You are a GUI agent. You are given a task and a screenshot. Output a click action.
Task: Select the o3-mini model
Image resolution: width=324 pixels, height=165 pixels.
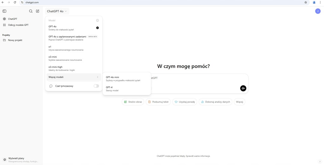(73, 58)
